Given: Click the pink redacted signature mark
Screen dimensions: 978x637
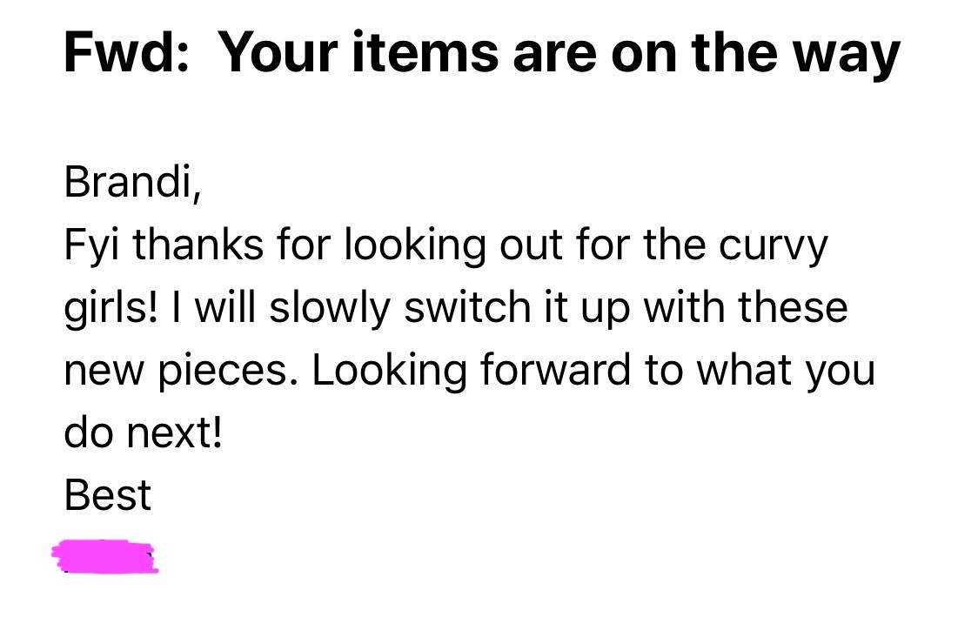Looking at the screenshot, I should click(x=106, y=557).
